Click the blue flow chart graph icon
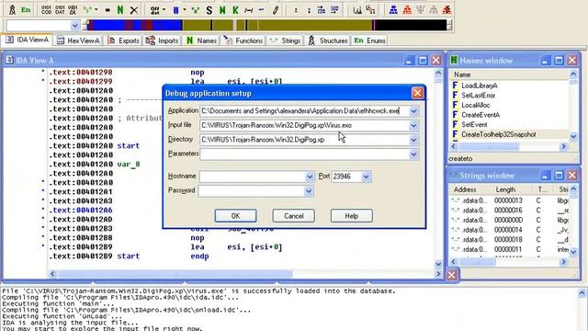Screen dimensions: 588x331 point(393,10)
